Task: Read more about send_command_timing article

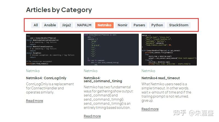Action: 92,116
